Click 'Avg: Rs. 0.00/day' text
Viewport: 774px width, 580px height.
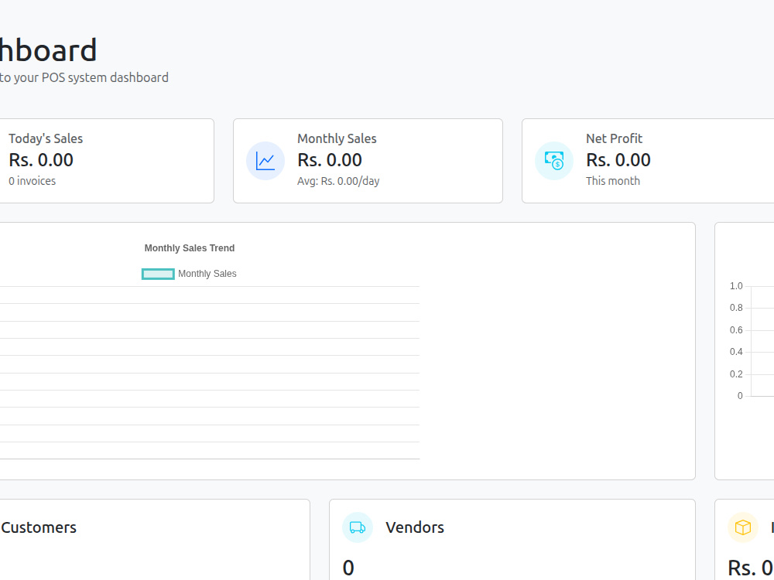339,181
